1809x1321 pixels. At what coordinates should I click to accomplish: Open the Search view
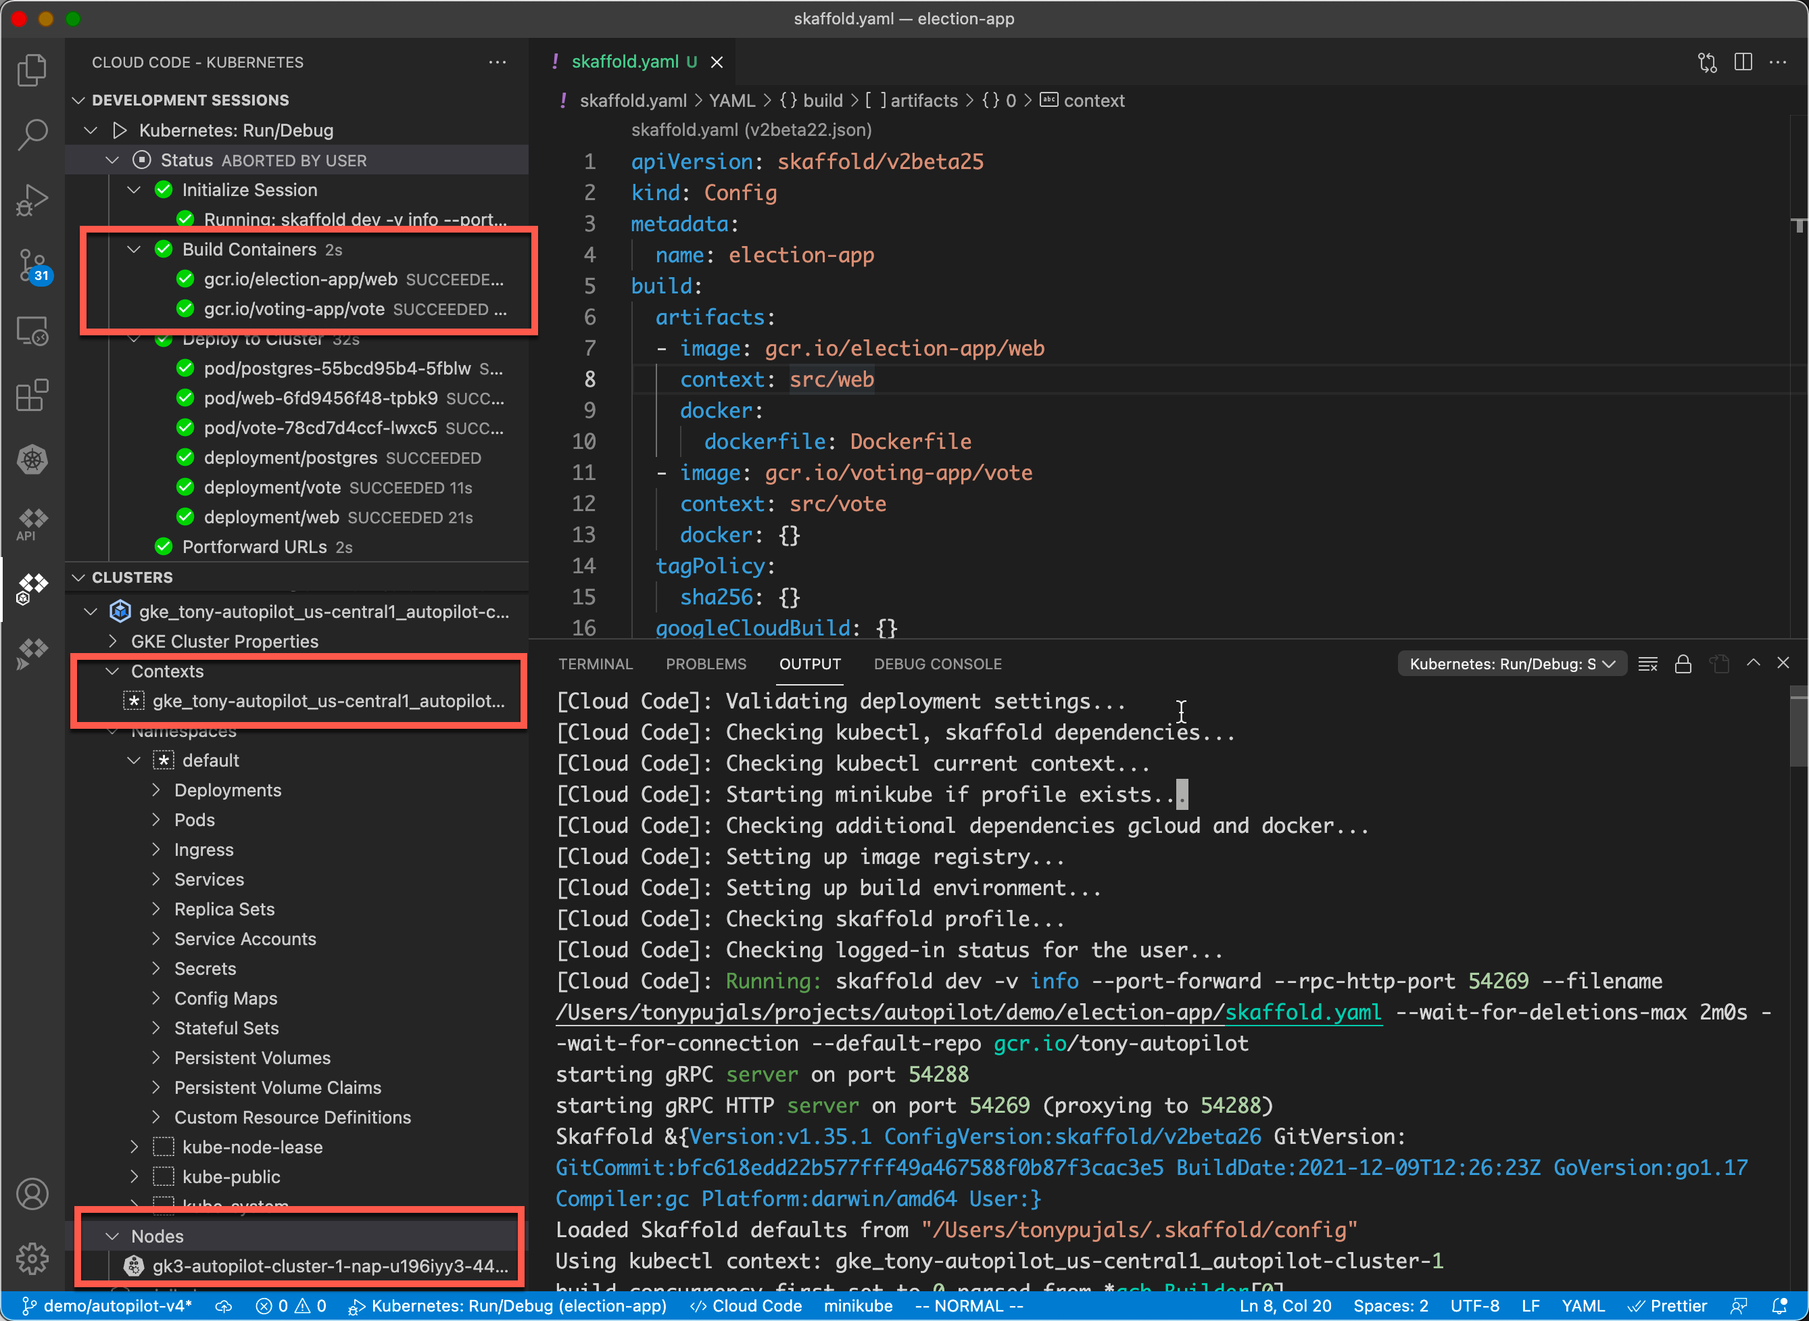pos(32,135)
